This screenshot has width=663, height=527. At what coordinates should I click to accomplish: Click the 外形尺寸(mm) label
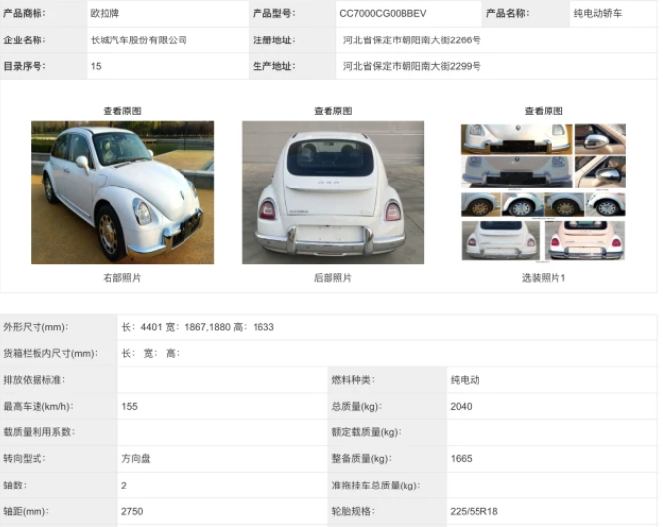[x=36, y=327]
